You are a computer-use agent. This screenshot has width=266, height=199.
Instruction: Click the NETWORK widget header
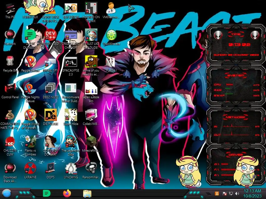[x=236, y=117]
